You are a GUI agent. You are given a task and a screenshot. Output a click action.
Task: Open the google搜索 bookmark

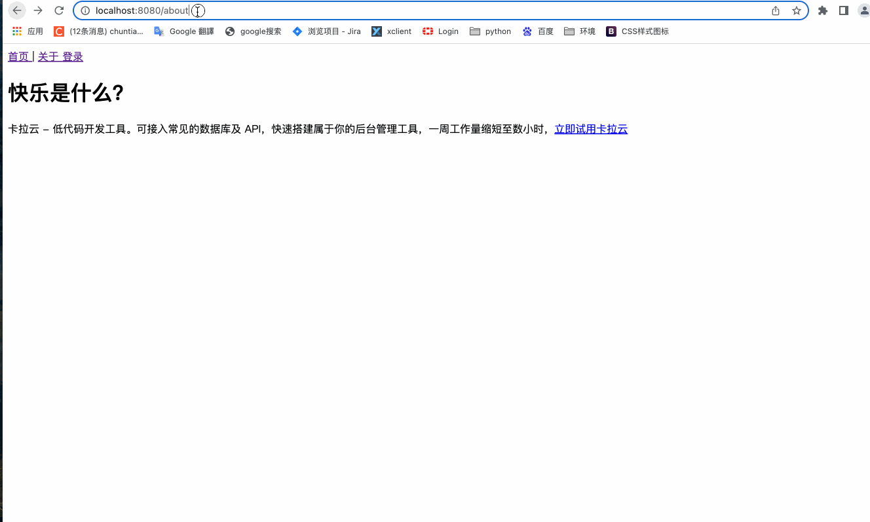pyautogui.click(x=253, y=31)
